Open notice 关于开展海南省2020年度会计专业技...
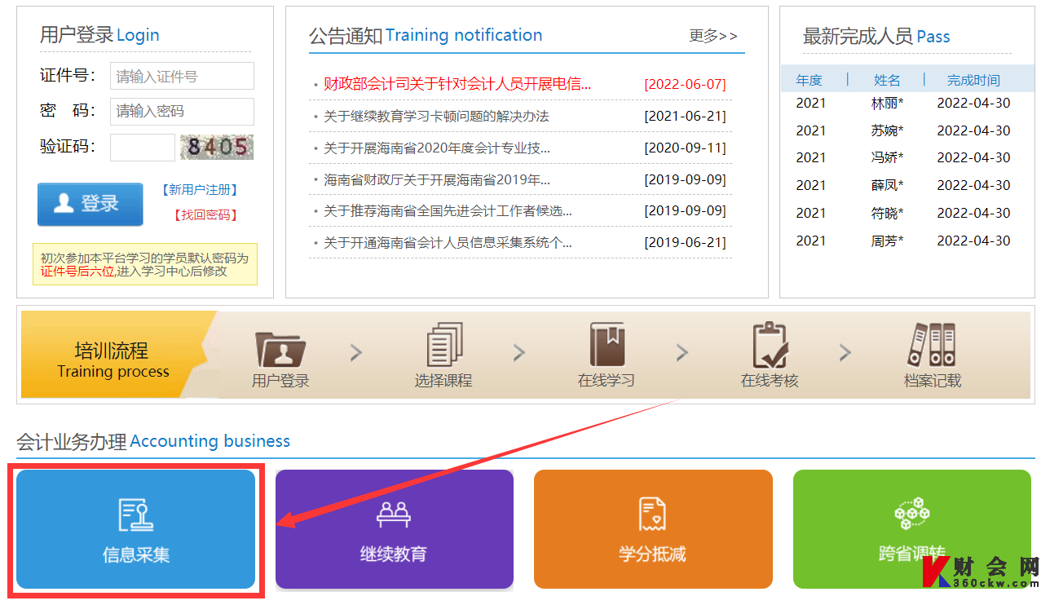Viewport: 1050px width, 605px height. click(x=436, y=148)
